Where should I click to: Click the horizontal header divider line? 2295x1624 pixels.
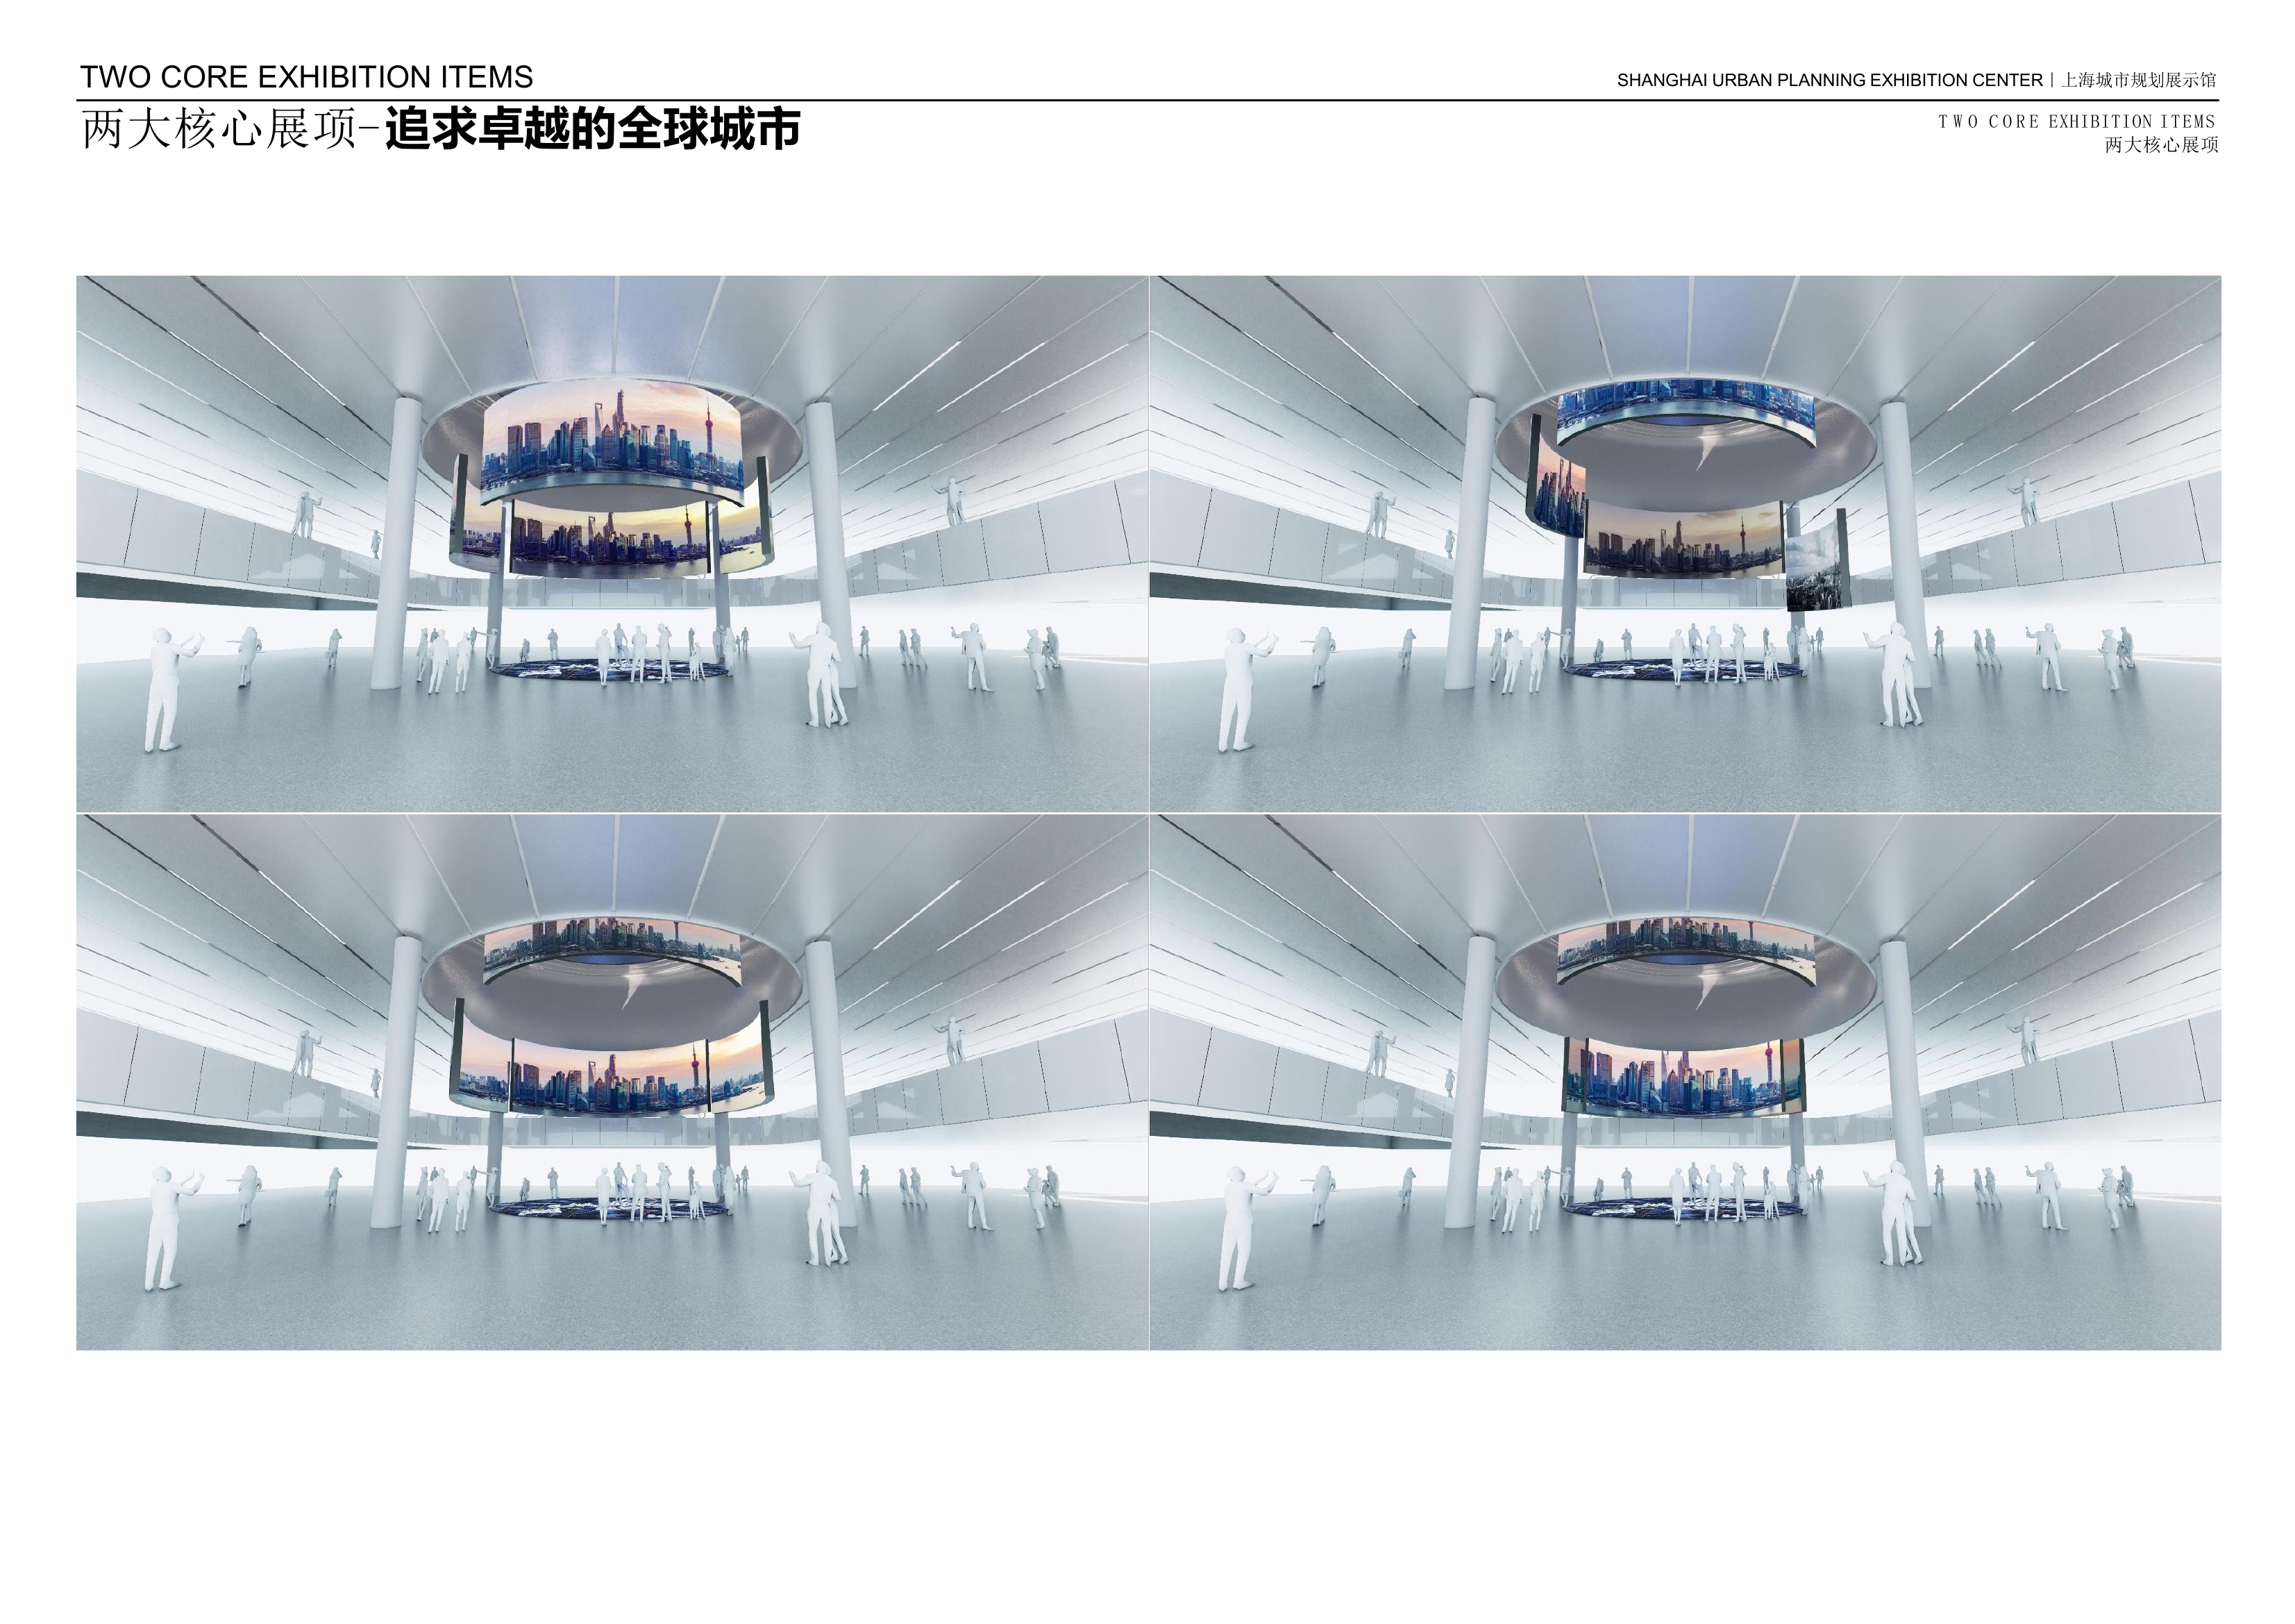[1147, 100]
